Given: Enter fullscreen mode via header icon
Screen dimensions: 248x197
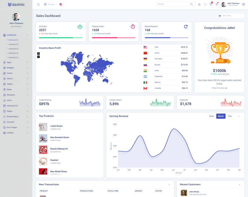Looking at the screenshot, I should coord(205,4).
